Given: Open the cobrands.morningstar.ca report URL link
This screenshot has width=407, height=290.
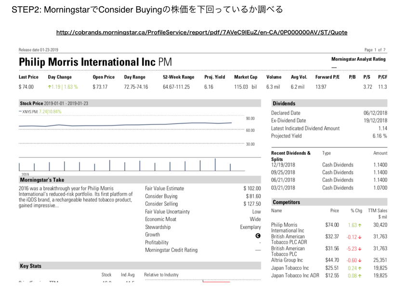Looking at the screenshot, I should [x=202, y=32].
